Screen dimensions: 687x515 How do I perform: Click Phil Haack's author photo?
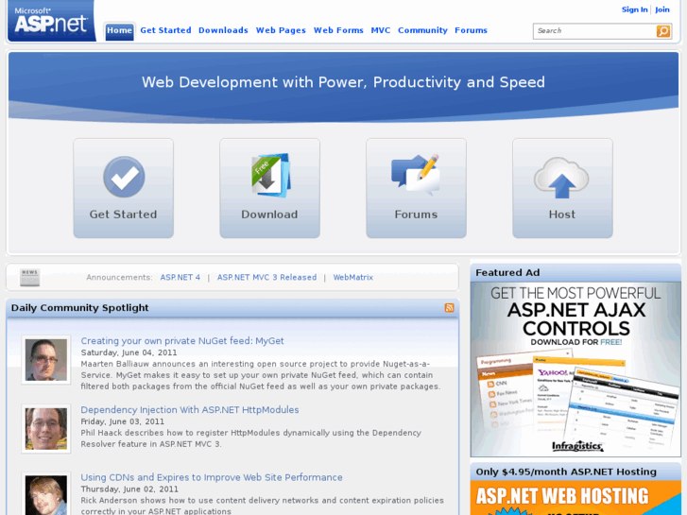(46, 429)
